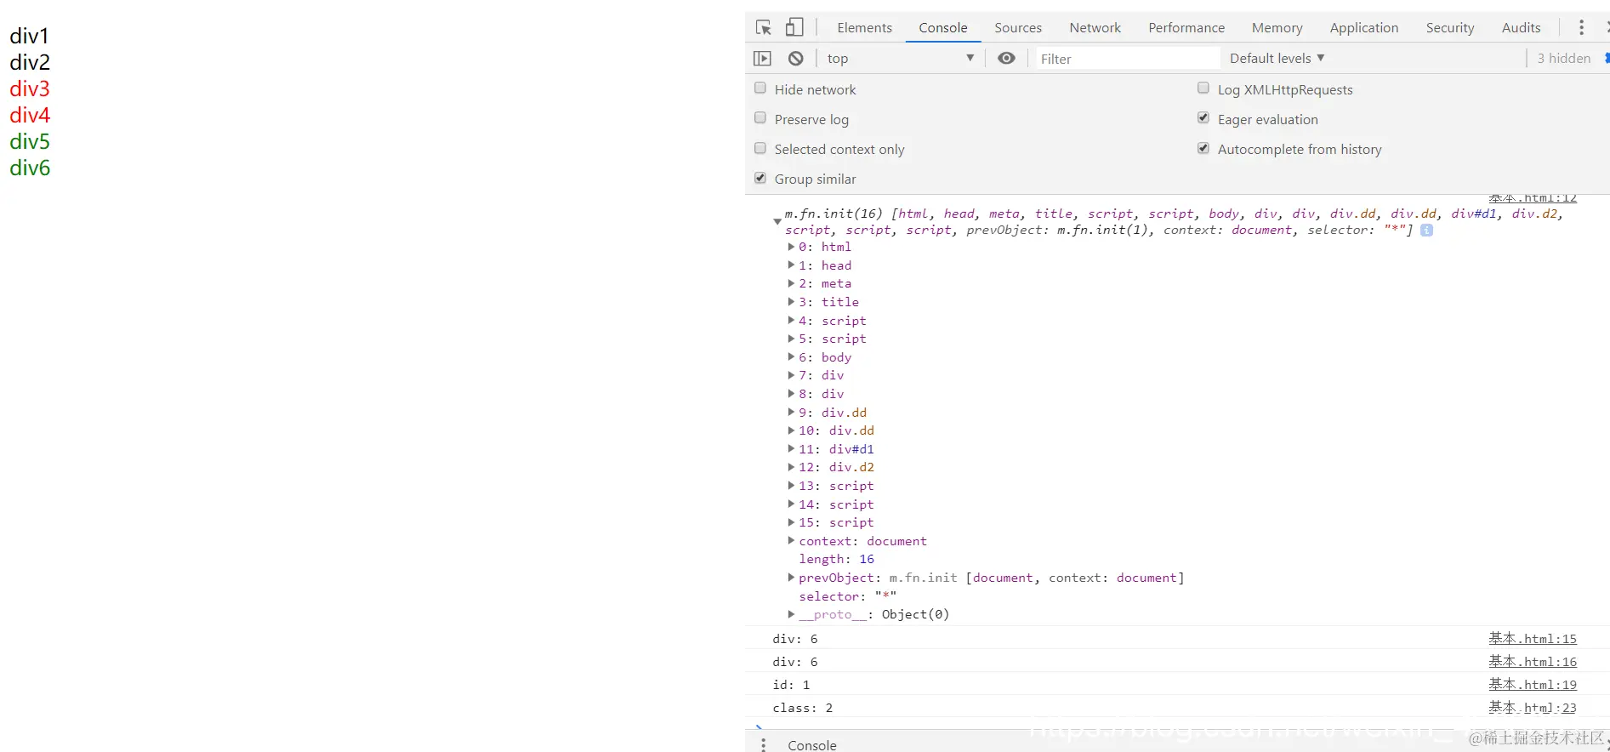Switch to the Memory tab

point(1277,27)
